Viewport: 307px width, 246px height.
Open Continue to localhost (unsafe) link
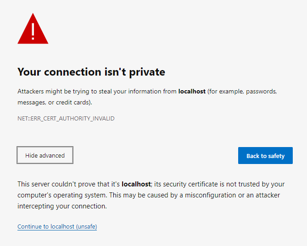57,227
